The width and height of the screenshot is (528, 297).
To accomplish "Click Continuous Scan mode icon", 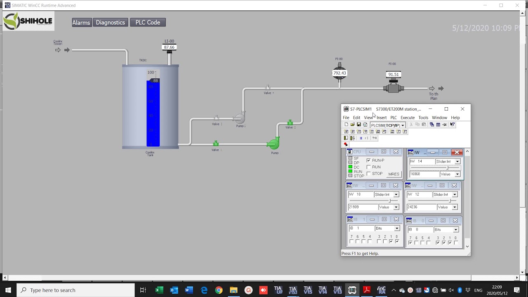I will 352,138.
